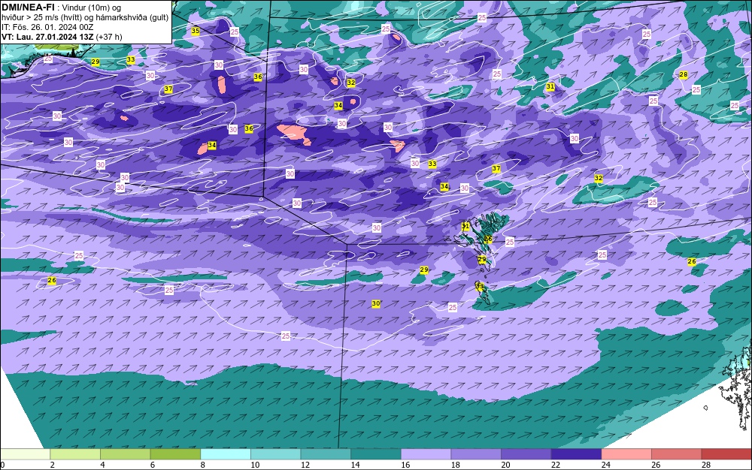Pick the red band above 28 m/s
This screenshot has width=752, height=470.
[726, 453]
